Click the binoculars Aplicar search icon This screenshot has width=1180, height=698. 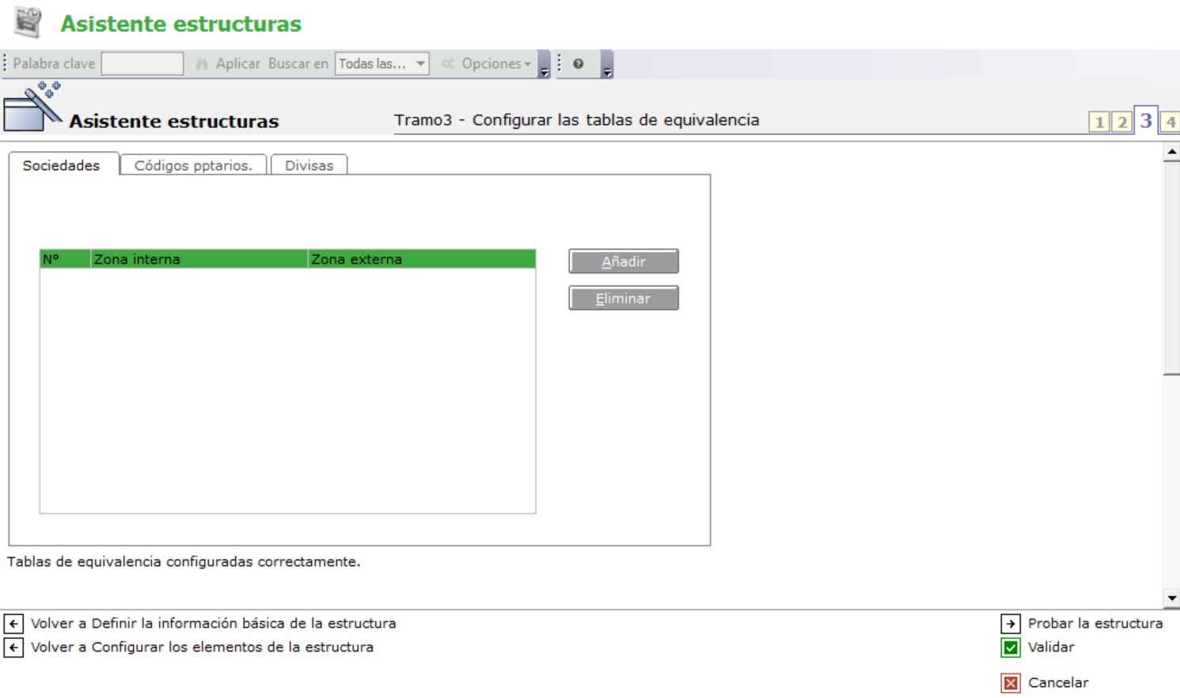click(x=202, y=64)
